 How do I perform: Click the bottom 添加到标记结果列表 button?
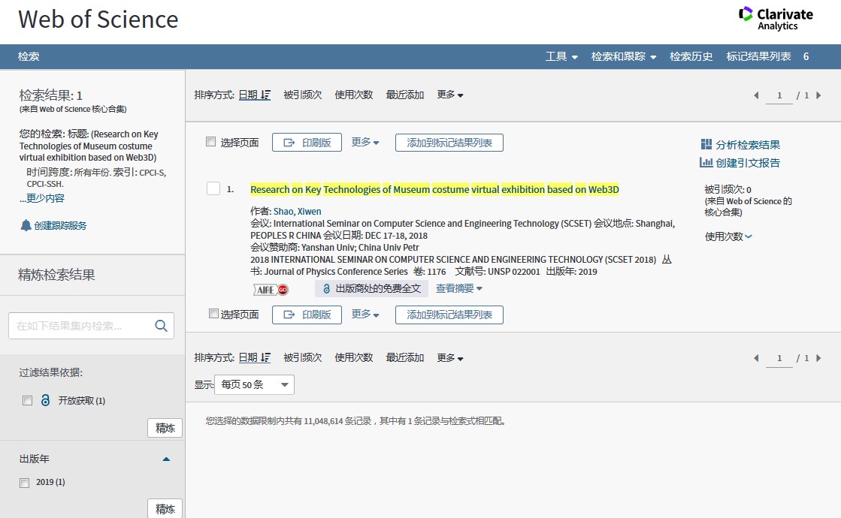click(449, 315)
